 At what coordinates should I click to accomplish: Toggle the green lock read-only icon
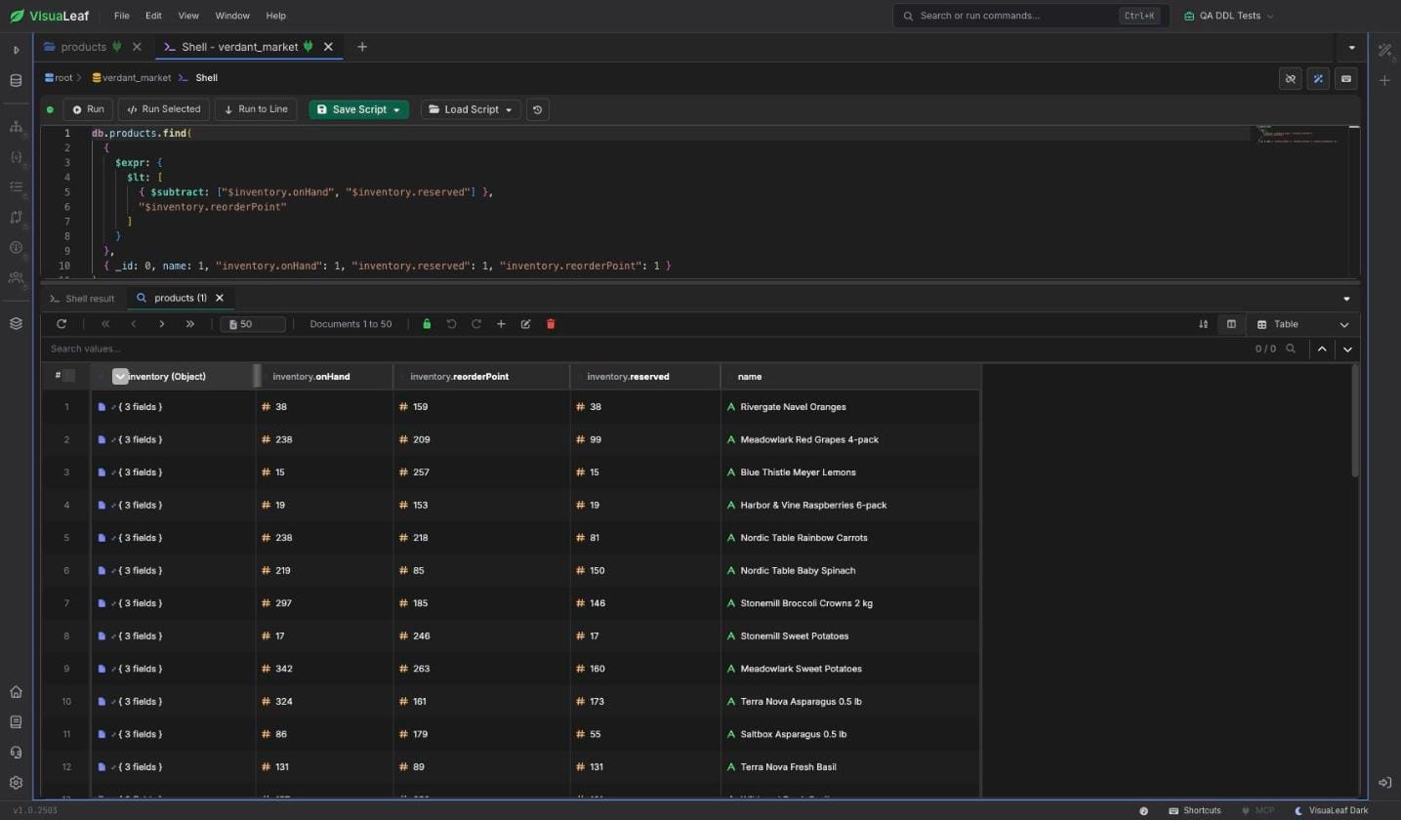(427, 324)
